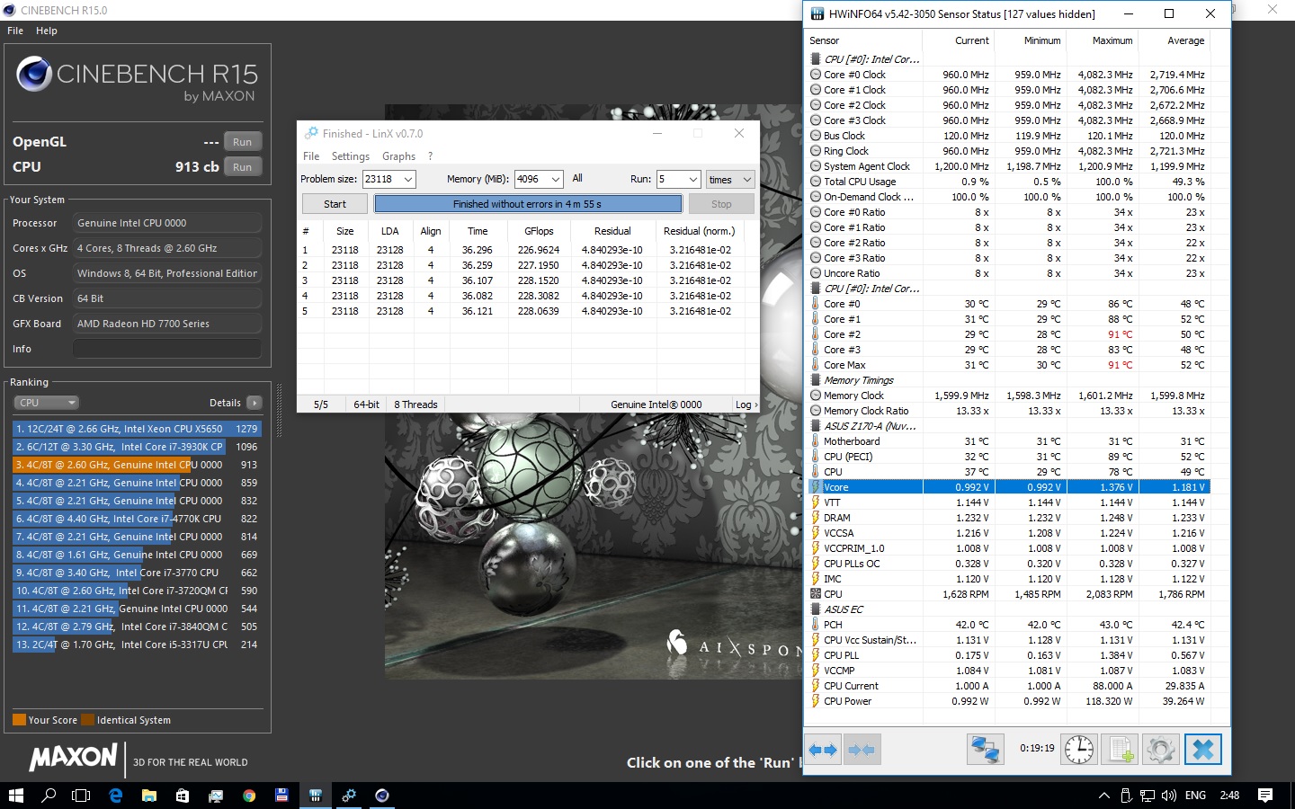This screenshot has height=809, width=1295.
Task: Click HWiNFO shrink layout arrows icon
Action: point(862,750)
